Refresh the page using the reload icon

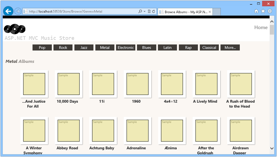coord(154,12)
